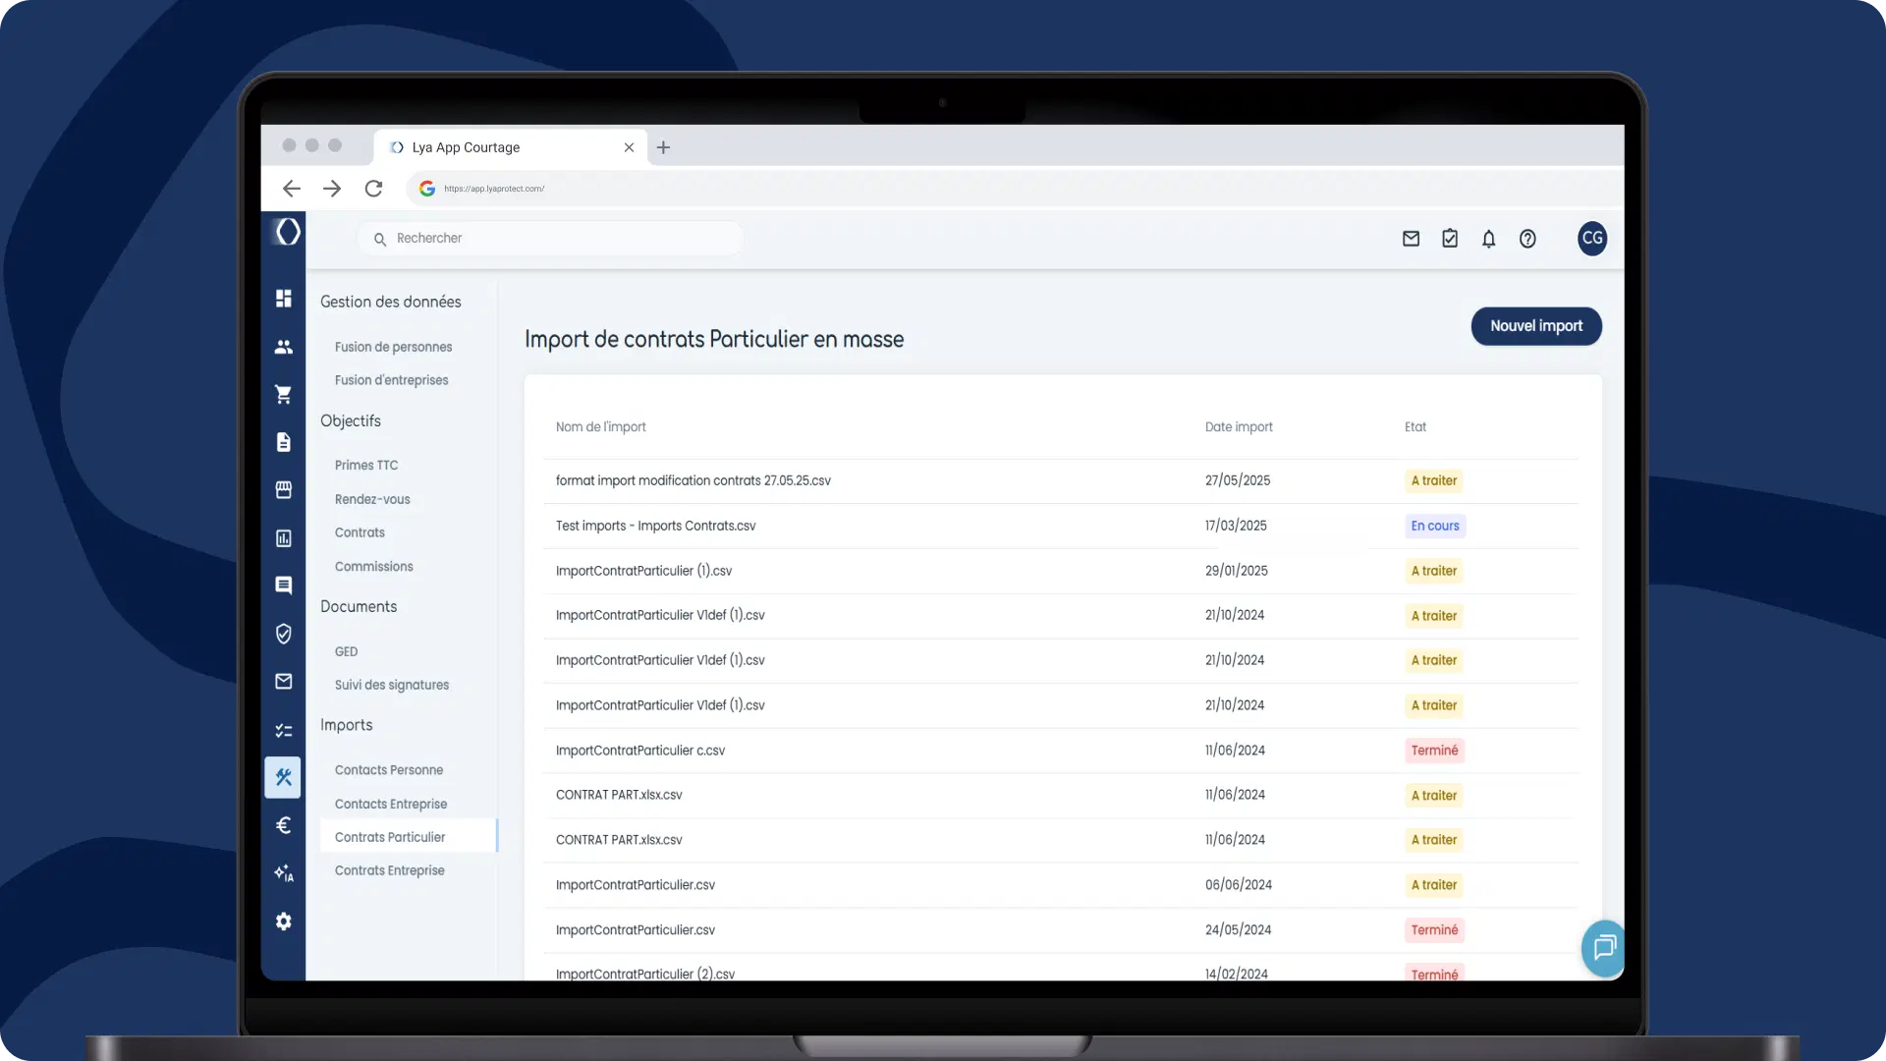Viewport: 1886px width, 1061px height.
Task: Open the floating chat support bubble
Action: click(x=1603, y=948)
